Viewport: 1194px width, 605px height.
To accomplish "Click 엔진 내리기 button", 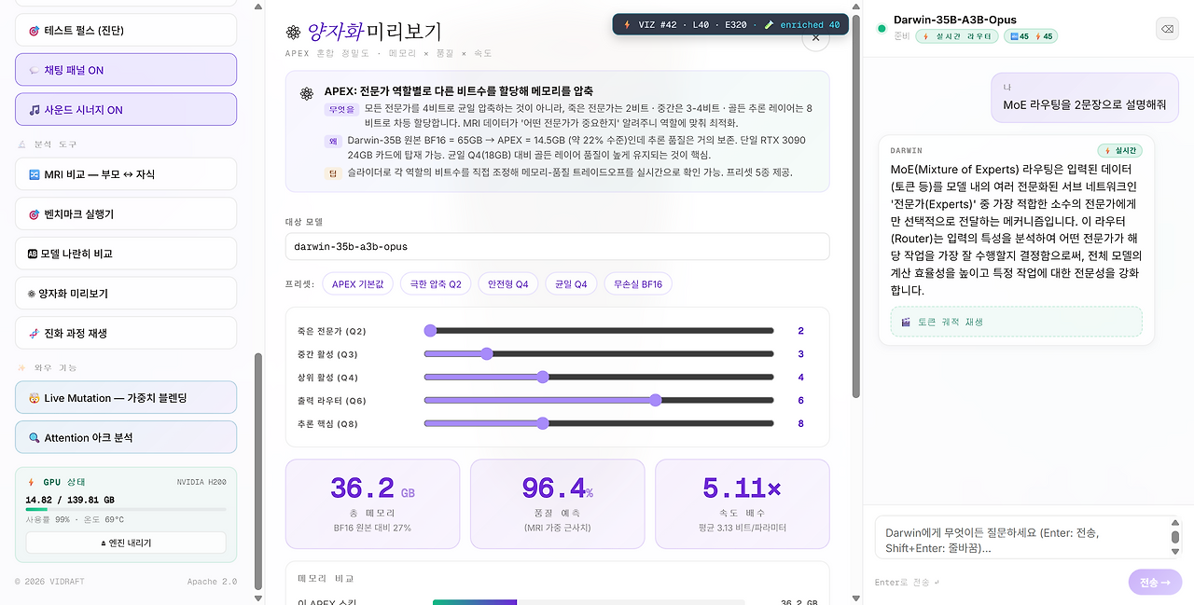I will point(126,543).
